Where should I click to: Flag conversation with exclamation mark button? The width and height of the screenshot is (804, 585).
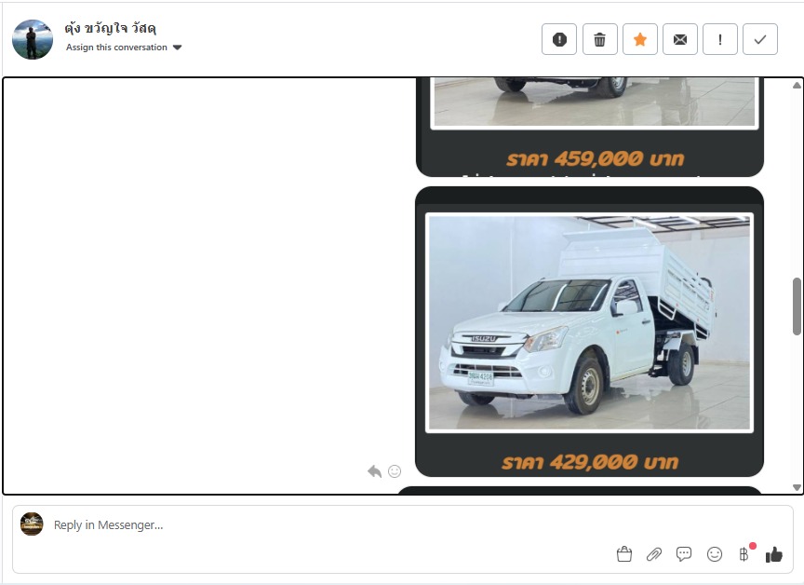point(720,39)
